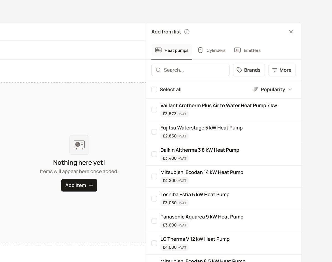Click the £2,850 +VAT price tag
The image size is (332, 262).
pyautogui.click(x=174, y=136)
